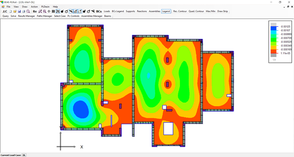Show Reactions results
294x157 pixels.
(x=142, y=11)
